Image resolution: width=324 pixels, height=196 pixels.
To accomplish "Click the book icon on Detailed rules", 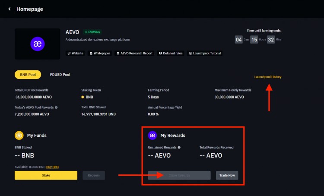I will [x=160, y=53].
